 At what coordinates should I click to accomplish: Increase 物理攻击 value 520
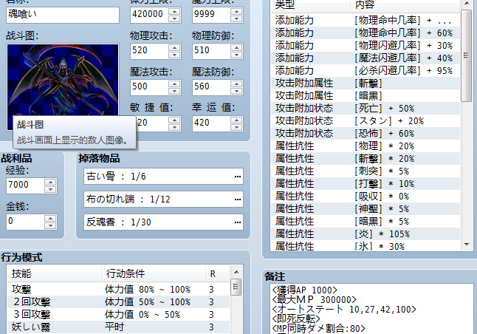click(174, 47)
